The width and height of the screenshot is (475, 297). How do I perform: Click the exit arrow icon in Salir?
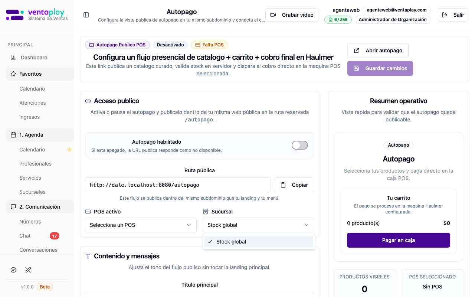(x=445, y=15)
